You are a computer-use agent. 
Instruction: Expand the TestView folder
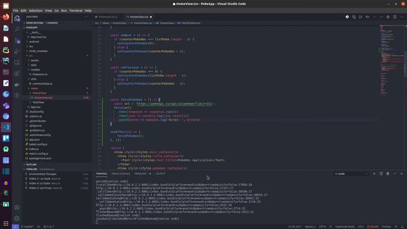pyautogui.click(x=38, y=102)
